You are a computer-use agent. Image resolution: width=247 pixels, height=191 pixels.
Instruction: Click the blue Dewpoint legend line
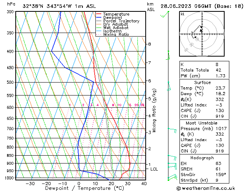pos(99,17)
